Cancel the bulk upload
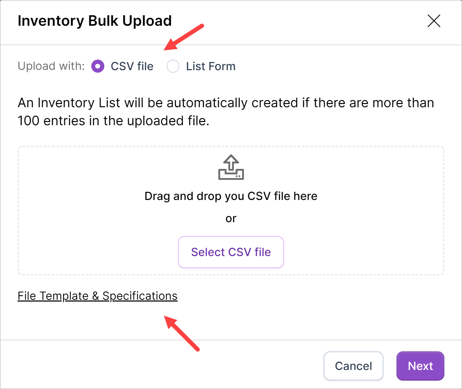The height and width of the screenshot is (389, 462). click(x=353, y=366)
